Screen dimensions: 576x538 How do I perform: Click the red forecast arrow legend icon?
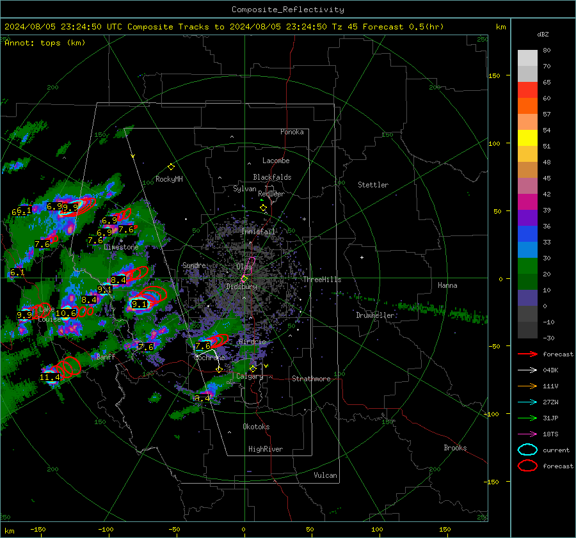click(x=527, y=354)
